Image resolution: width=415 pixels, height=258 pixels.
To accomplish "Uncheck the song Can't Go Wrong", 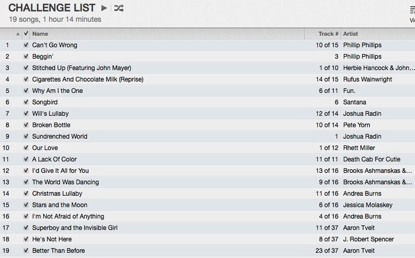I will pos(26,45).
